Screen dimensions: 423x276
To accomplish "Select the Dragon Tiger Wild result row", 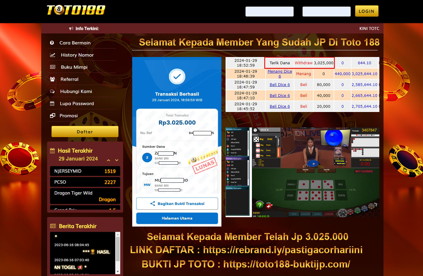I will (x=85, y=196).
